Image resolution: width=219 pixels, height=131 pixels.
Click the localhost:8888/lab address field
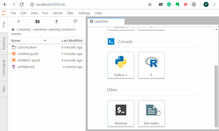pyautogui.click(x=51, y=4)
